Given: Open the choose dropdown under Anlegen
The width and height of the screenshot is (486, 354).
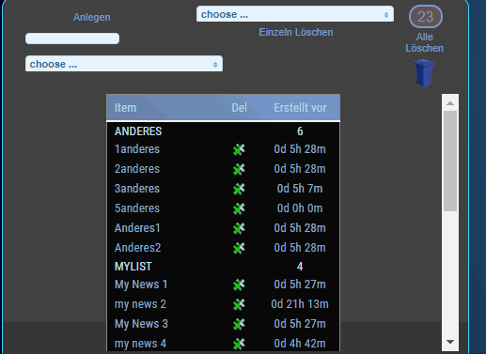Looking at the screenshot, I should pyautogui.click(x=124, y=64).
